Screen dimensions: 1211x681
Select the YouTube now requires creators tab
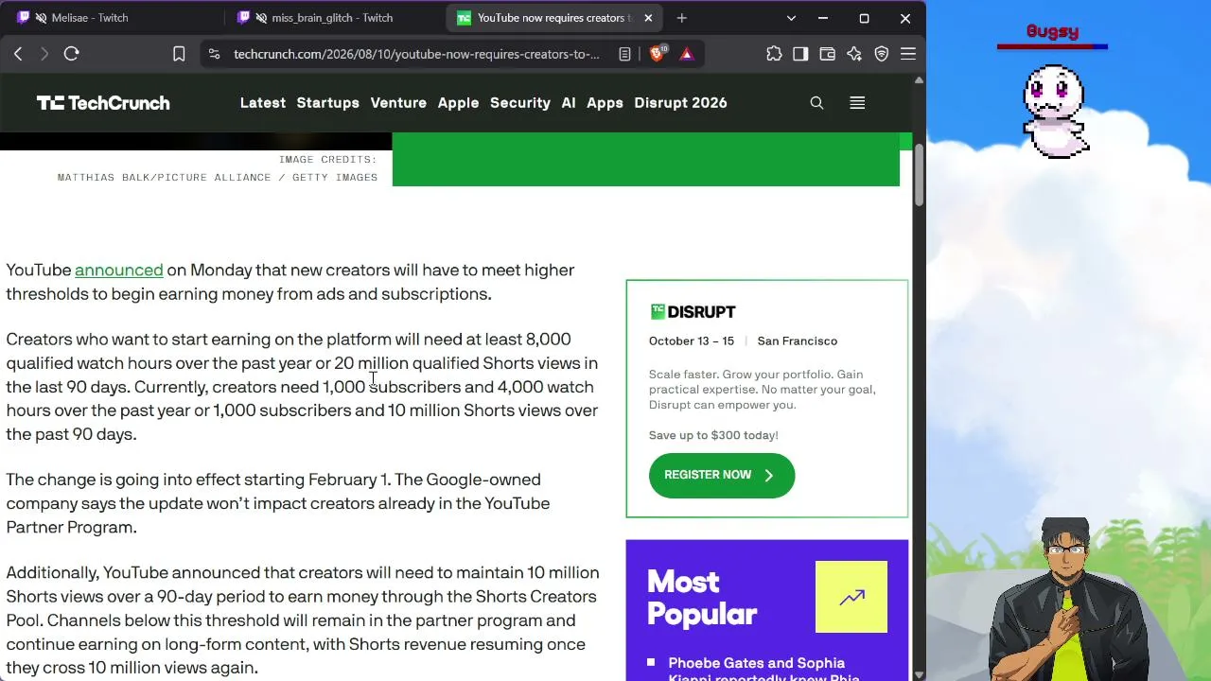pos(554,18)
